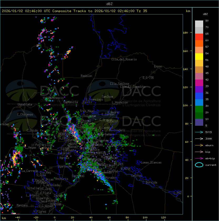Click the 'La_Carrera' map label
Screen dimensions: 219x221
pyautogui.click(x=29, y=171)
